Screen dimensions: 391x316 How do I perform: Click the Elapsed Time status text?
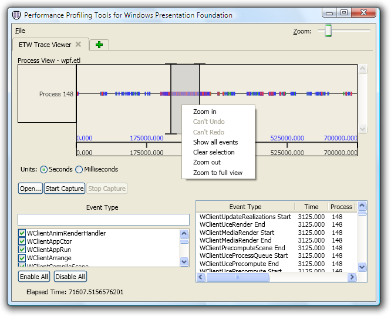point(75,292)
